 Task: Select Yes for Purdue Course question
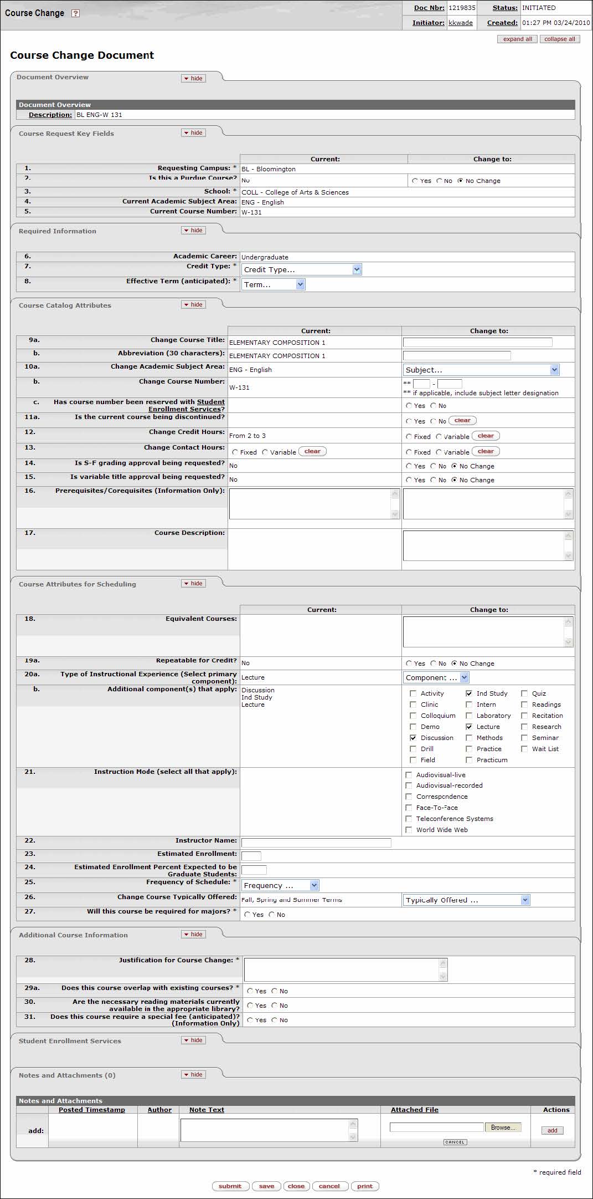pyautogui.click(x=415, y=181)
